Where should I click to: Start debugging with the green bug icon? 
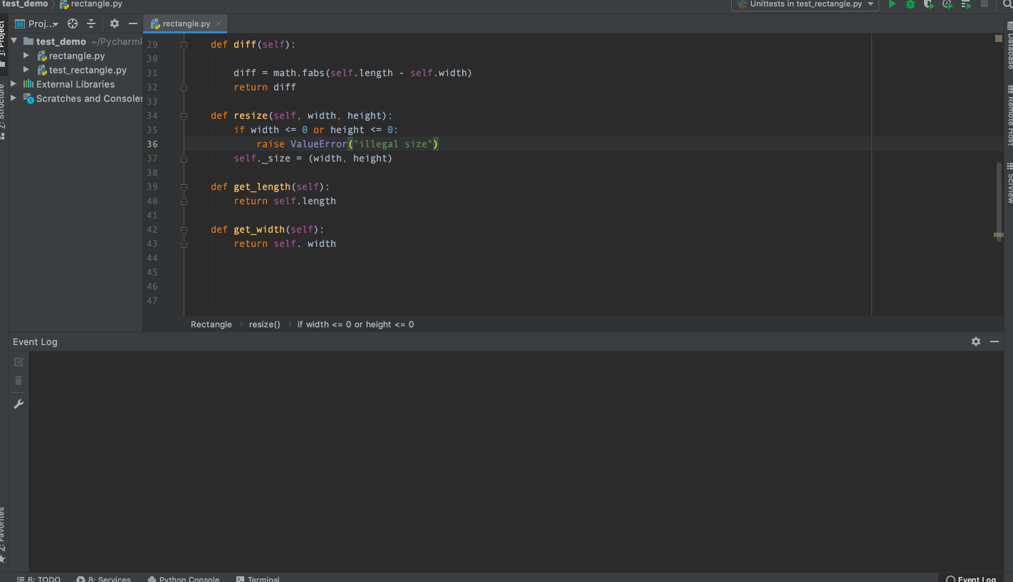pyautogui.click(x=910, y=4)
